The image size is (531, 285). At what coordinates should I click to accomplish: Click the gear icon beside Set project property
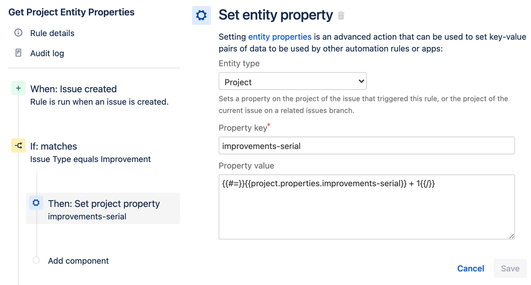(36, 203)
